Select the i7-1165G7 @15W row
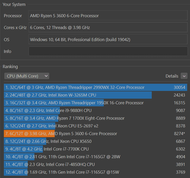 pyautogui.click(x=96, y=172)
